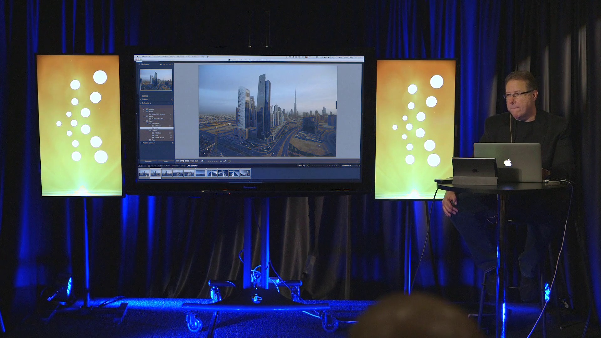Rotate photo clockwise

(225, 161)
